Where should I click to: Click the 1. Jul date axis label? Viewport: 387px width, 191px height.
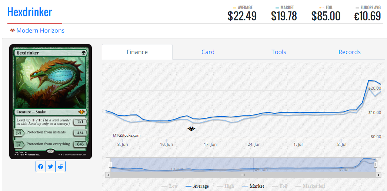(298, 144)
